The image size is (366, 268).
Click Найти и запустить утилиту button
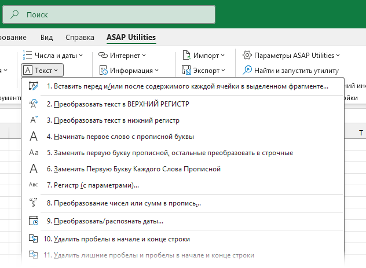[x=291, y=70]
